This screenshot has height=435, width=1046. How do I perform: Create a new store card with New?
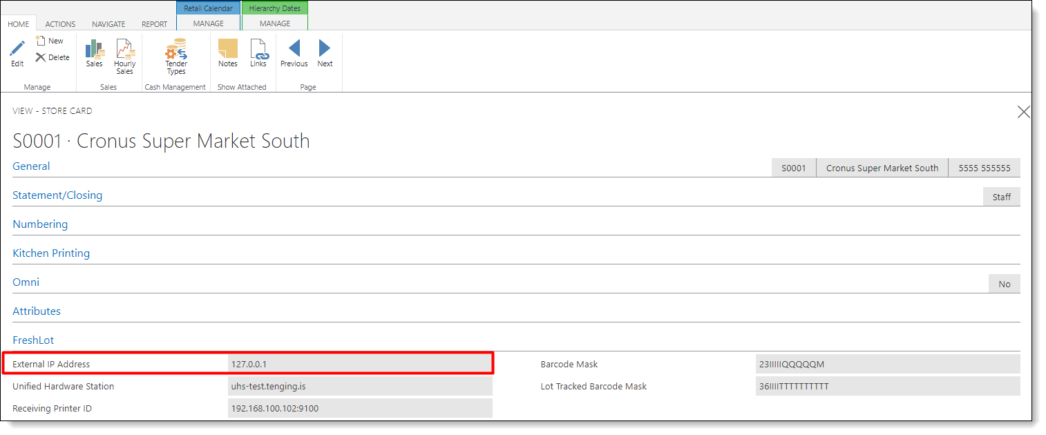[x=50, y=41]
